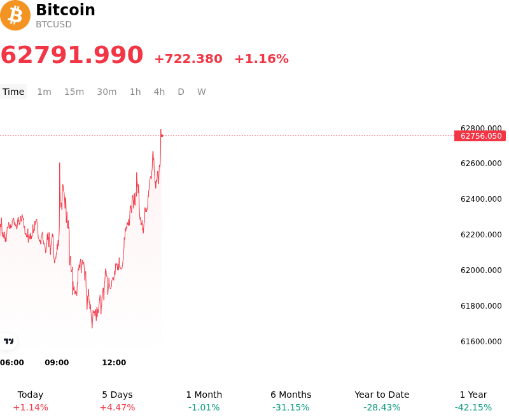Choose the Year to Date range
This screenshot has height=420, width=509.
point(382,401)
